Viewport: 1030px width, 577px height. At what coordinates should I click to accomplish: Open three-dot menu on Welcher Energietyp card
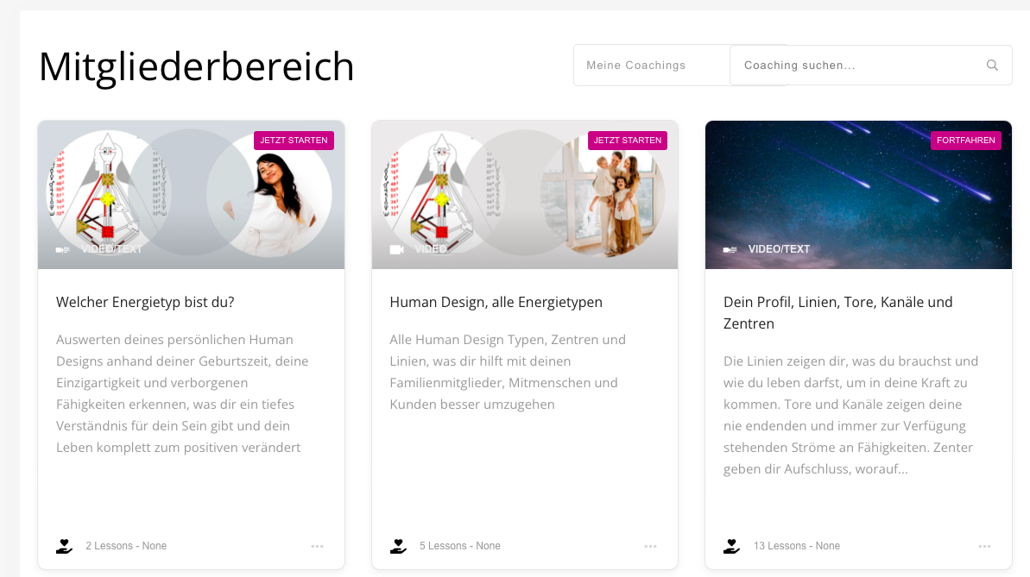pyautogui.click(x=317, y=546)
